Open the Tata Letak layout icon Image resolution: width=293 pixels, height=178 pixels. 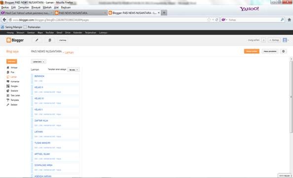click(x=8, y=95)
